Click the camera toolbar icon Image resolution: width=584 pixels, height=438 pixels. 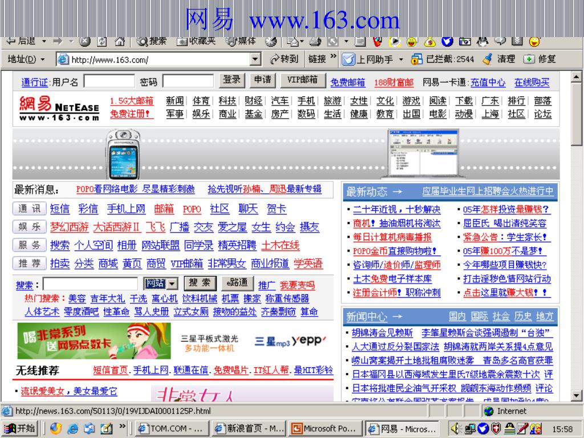click(x=465, y=41)
